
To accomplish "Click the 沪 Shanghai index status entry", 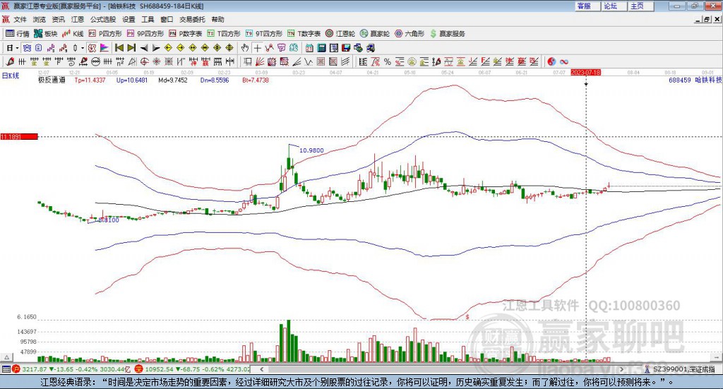I will (71, 369).
